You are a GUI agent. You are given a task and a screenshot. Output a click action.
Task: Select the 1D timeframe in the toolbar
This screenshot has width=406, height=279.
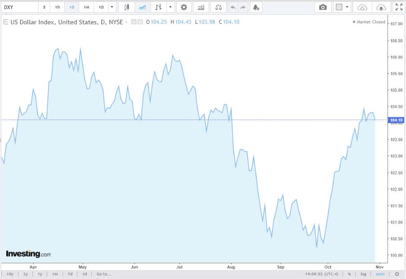tap(72, 7)
